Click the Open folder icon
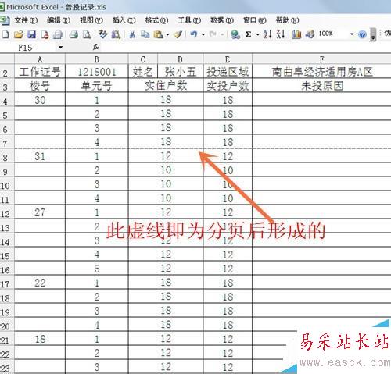The image size is (391, 374). point(19,34)
